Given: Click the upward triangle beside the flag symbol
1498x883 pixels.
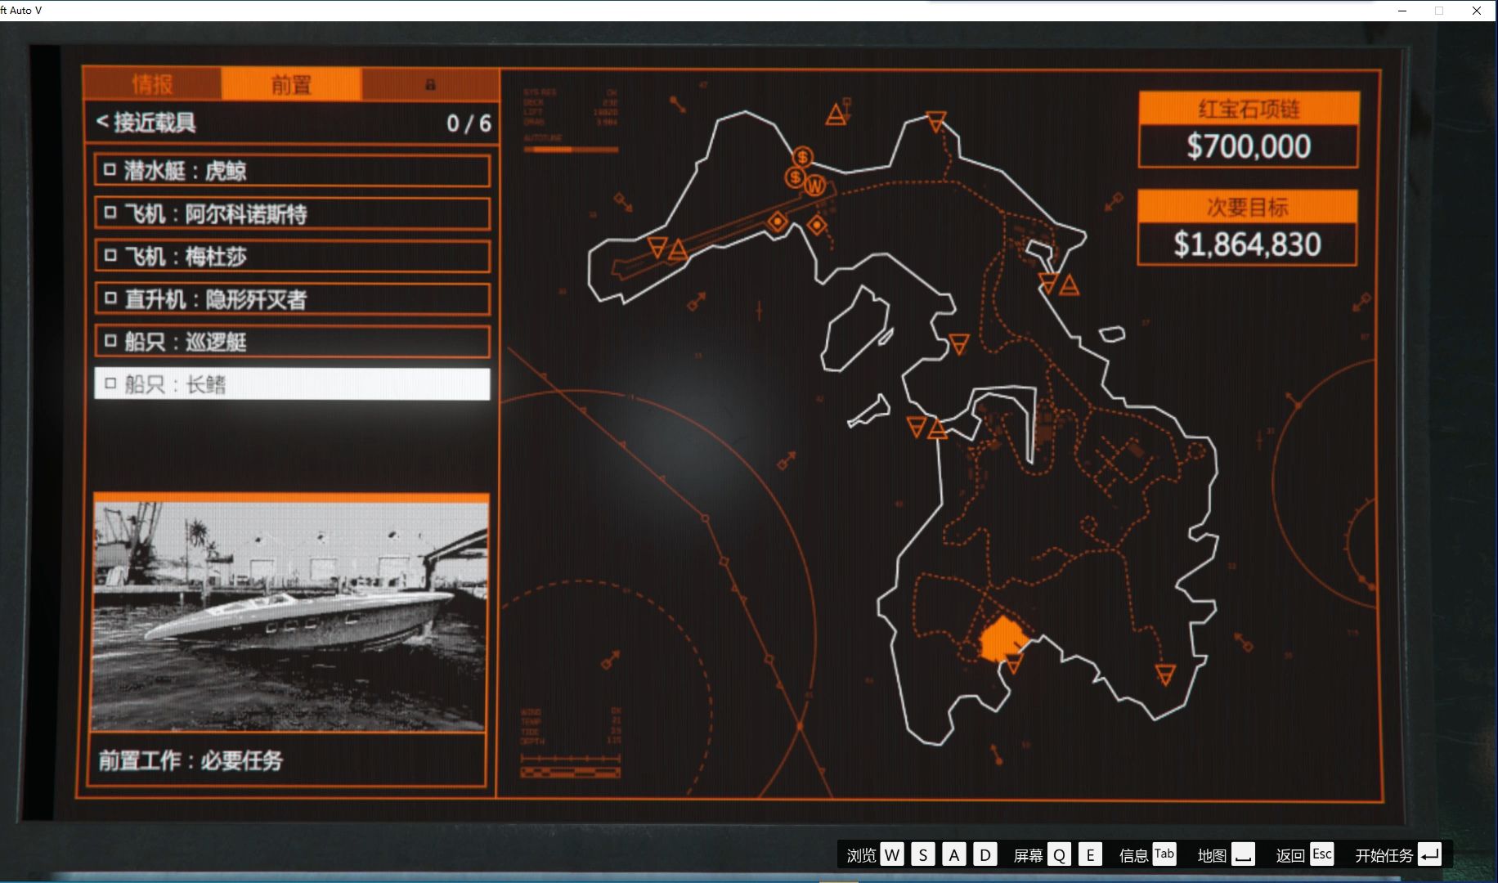Looking at the screenshot, I should 836,114.
